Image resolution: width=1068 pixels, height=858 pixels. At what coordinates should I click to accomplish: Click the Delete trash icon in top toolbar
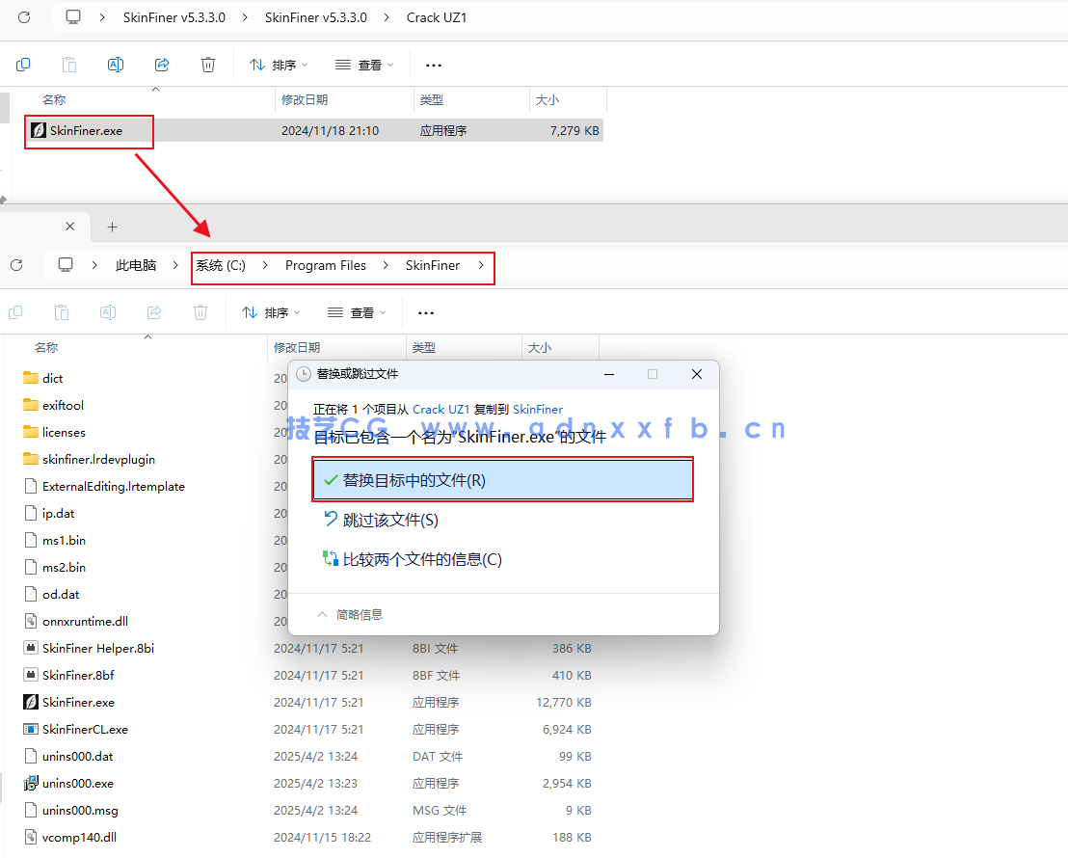208,65
